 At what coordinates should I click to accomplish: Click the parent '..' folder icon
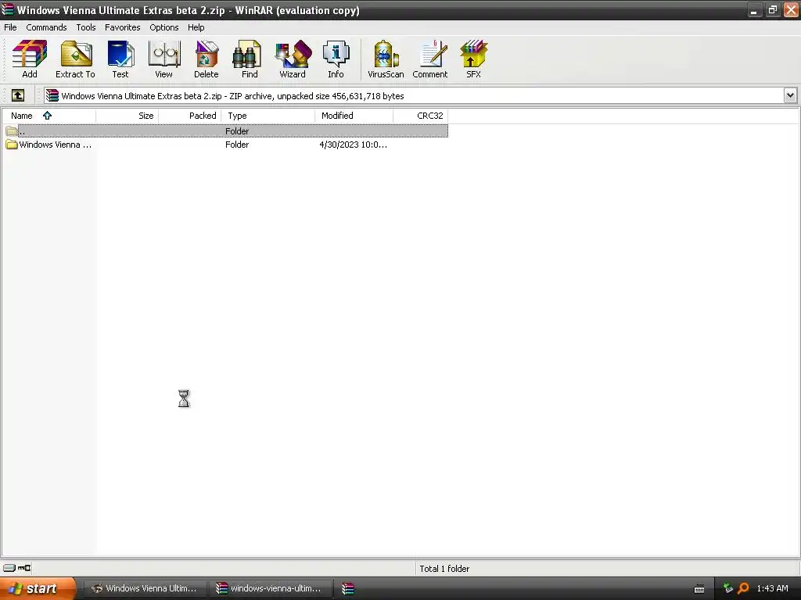(x=12, y=131)
